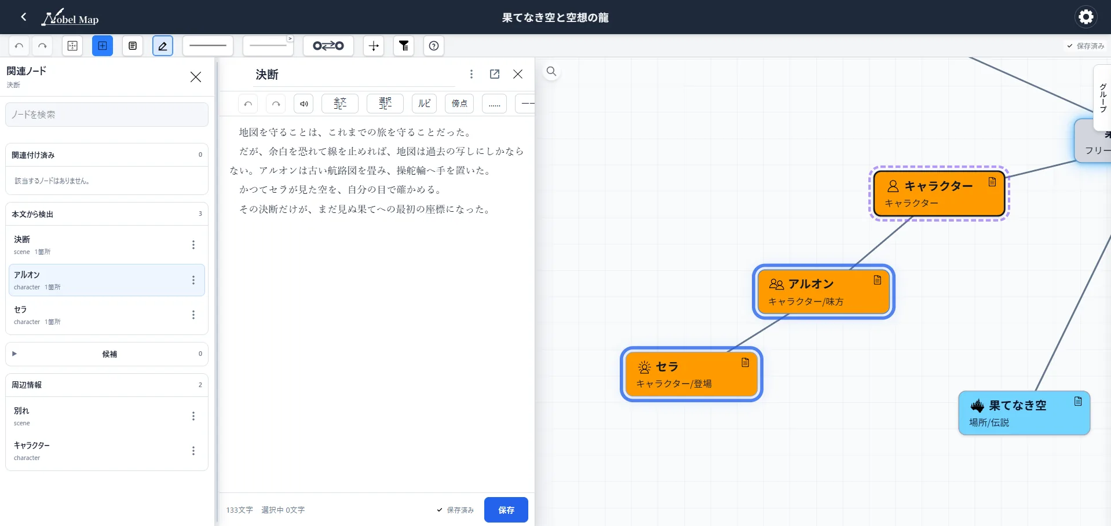This screenshot has width=1111, height=526.
Task: Redo map action in main toolbar
Action: pyautogui.click(x=42, y=46)
